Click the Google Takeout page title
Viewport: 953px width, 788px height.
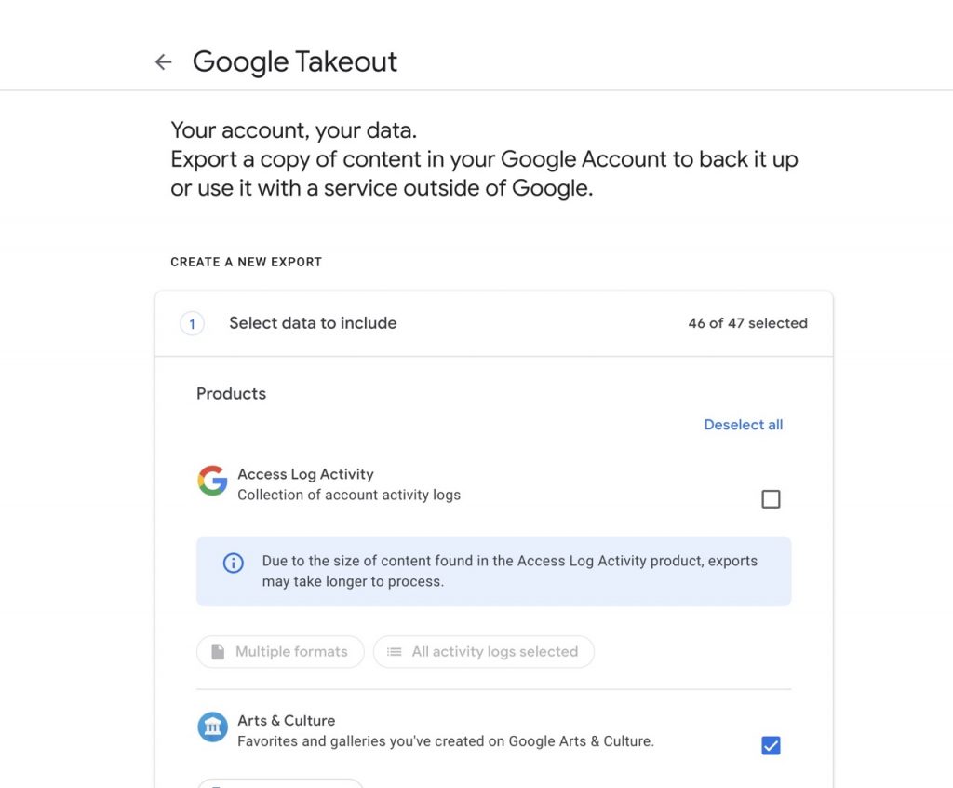coord(295,61)
